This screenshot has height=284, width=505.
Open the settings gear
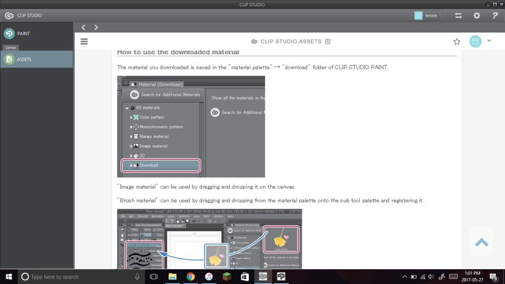pos(477,15)
